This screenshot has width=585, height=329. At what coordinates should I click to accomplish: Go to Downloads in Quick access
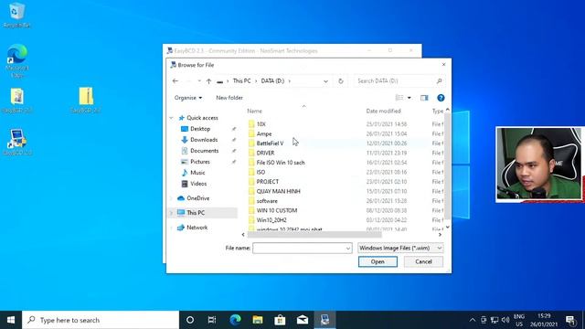204,140
